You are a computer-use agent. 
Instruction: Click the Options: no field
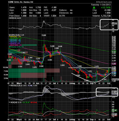tap(66, 10)
